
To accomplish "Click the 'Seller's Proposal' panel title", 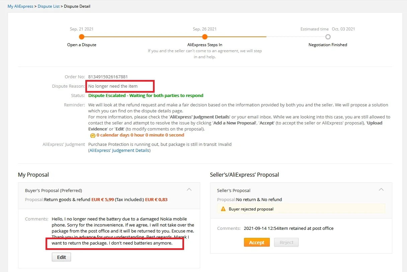I will pyautogui.click(x=234, y=191).
